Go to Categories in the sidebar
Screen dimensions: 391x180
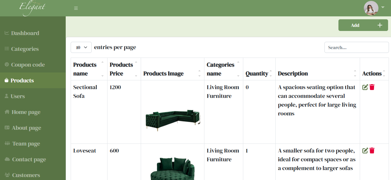25,49
